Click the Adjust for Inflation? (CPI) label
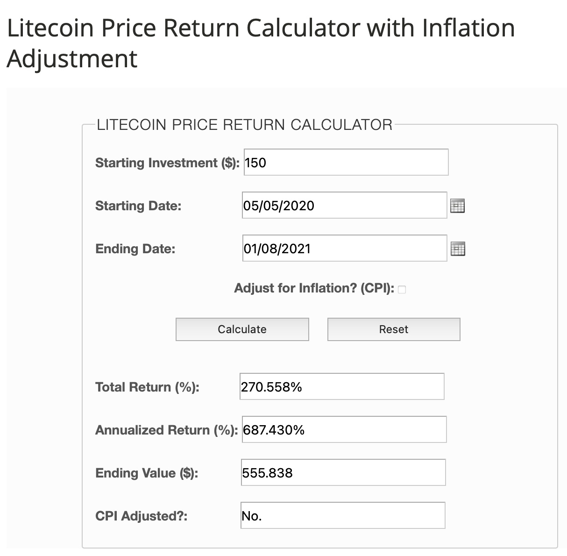Viewport: 567px width, 556px height. click(314, 288)
